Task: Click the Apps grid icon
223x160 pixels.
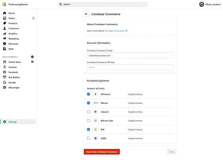Action: [4, 49]
